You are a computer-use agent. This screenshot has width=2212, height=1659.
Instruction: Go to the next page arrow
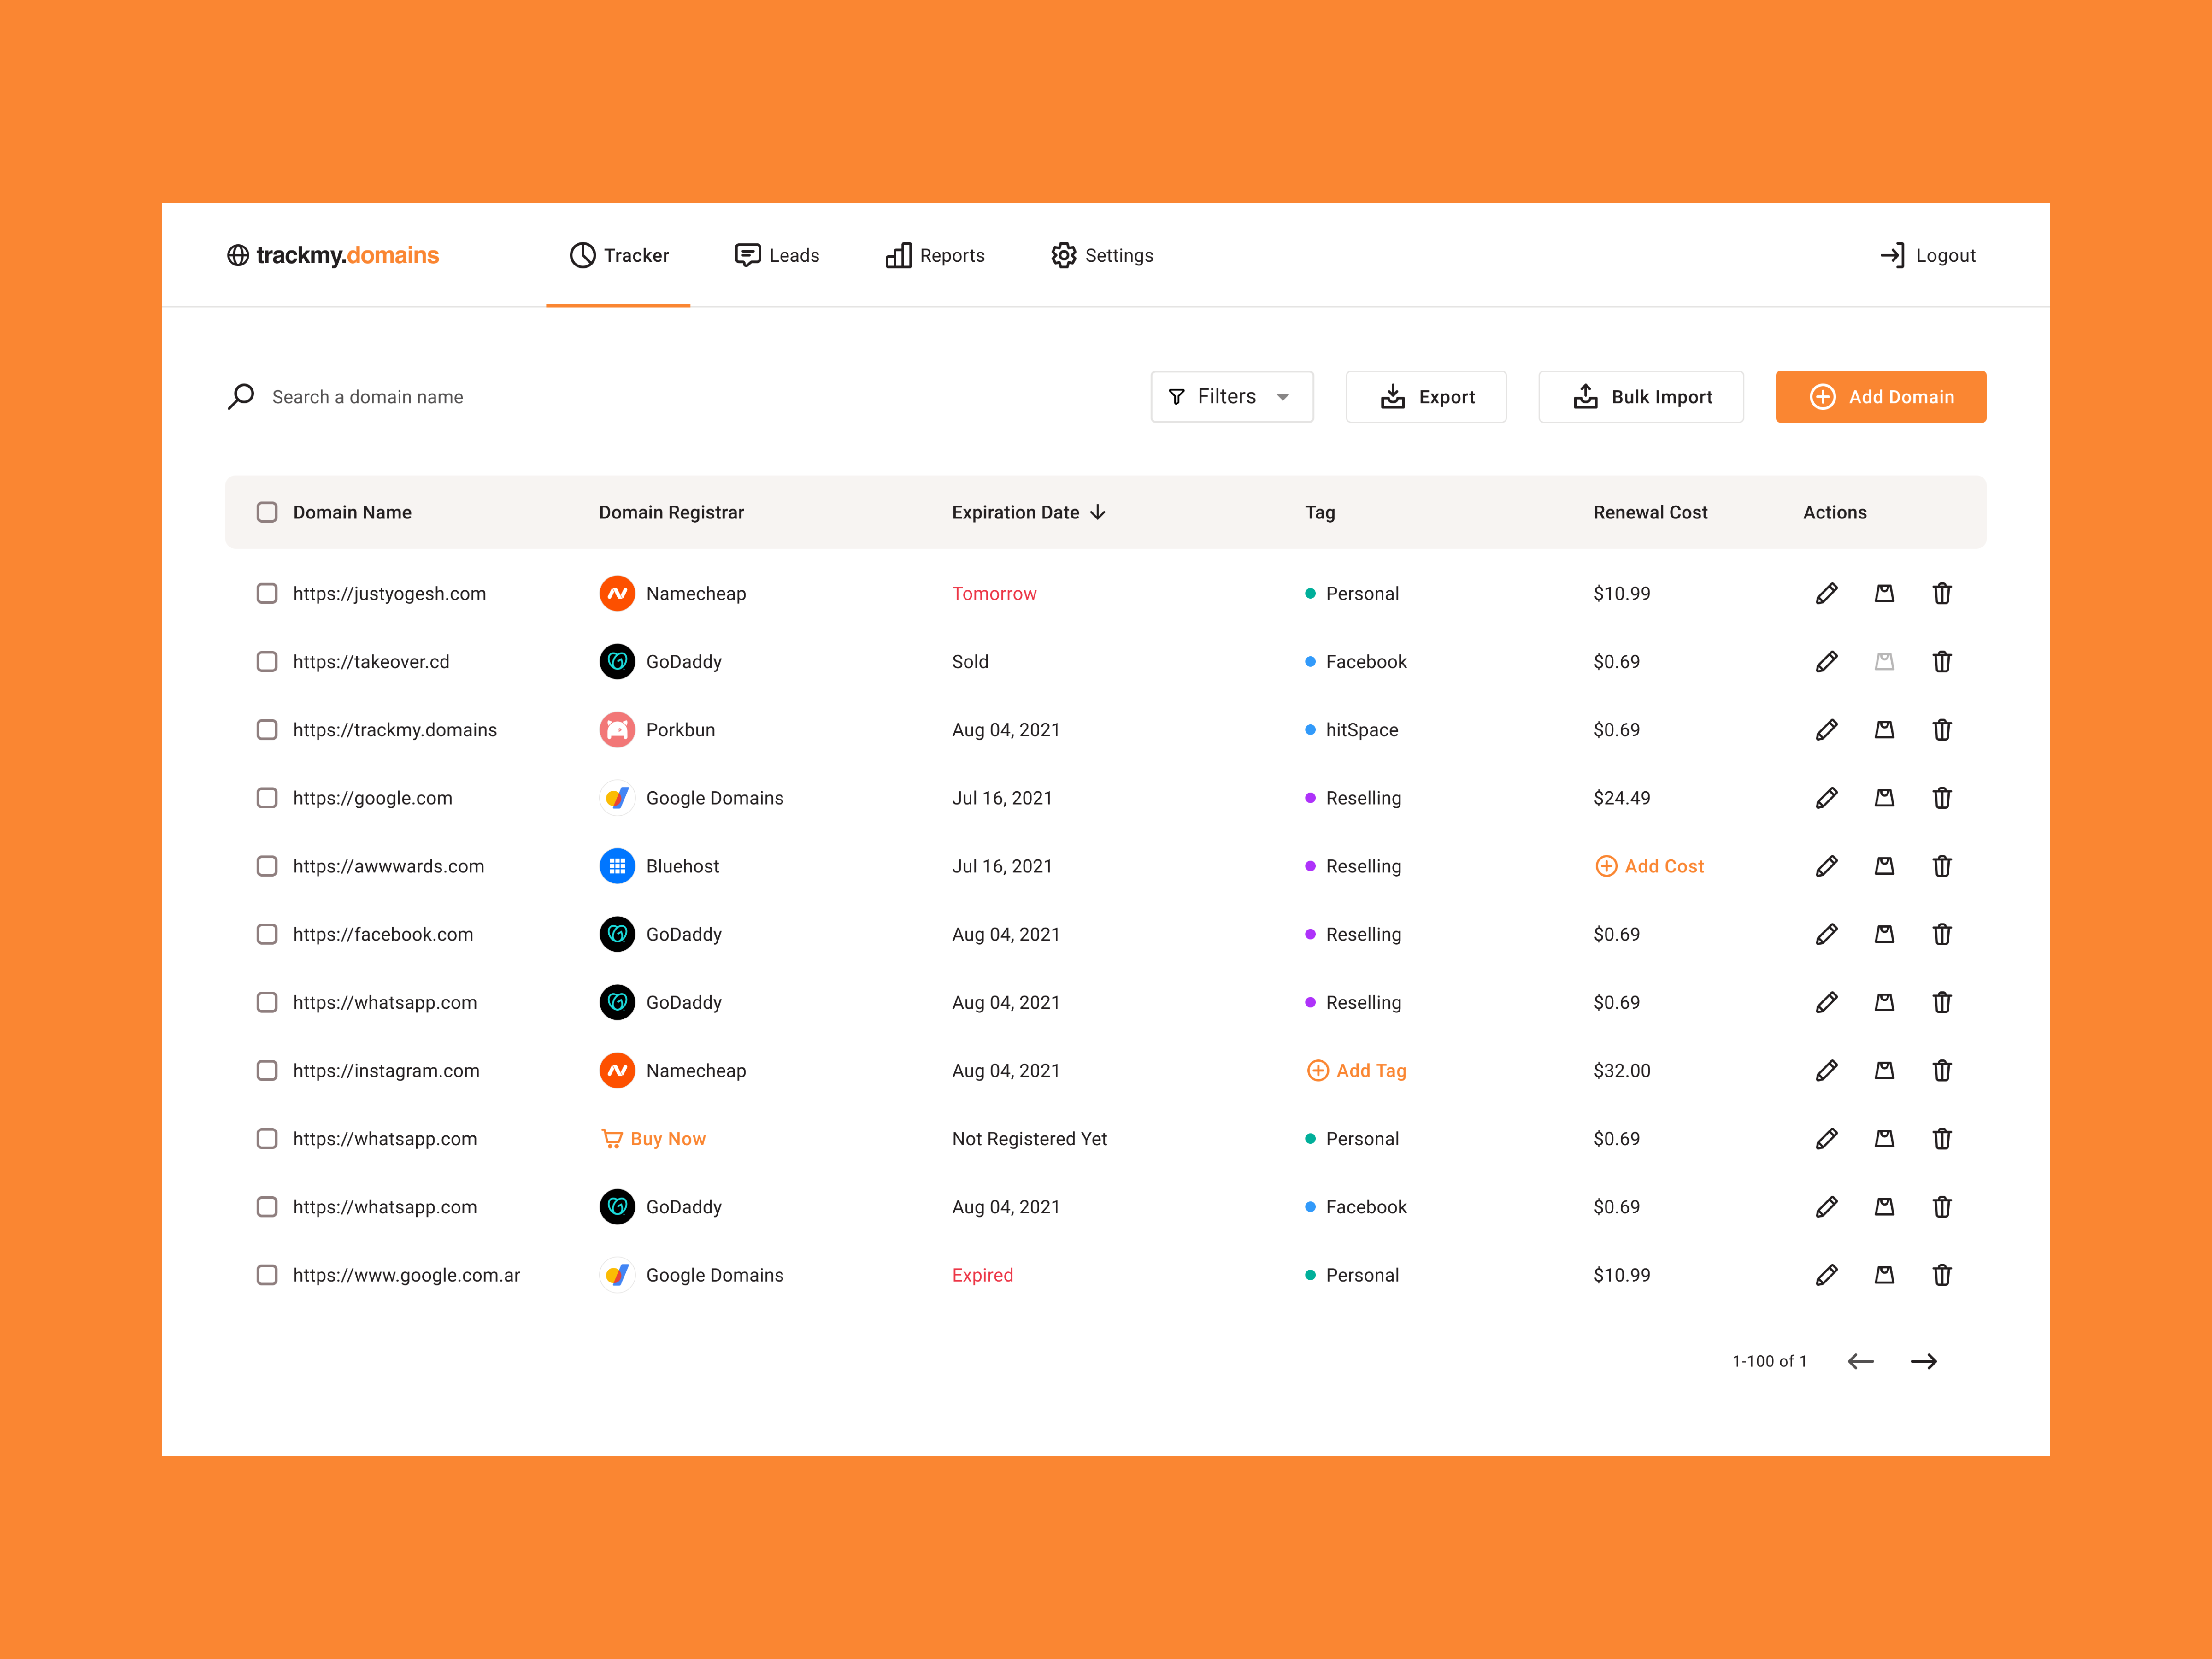[1923, 1361]
